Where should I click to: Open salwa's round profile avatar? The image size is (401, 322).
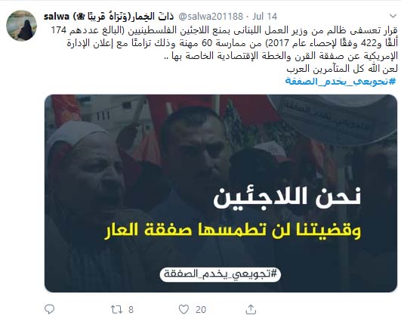[21, 26]
